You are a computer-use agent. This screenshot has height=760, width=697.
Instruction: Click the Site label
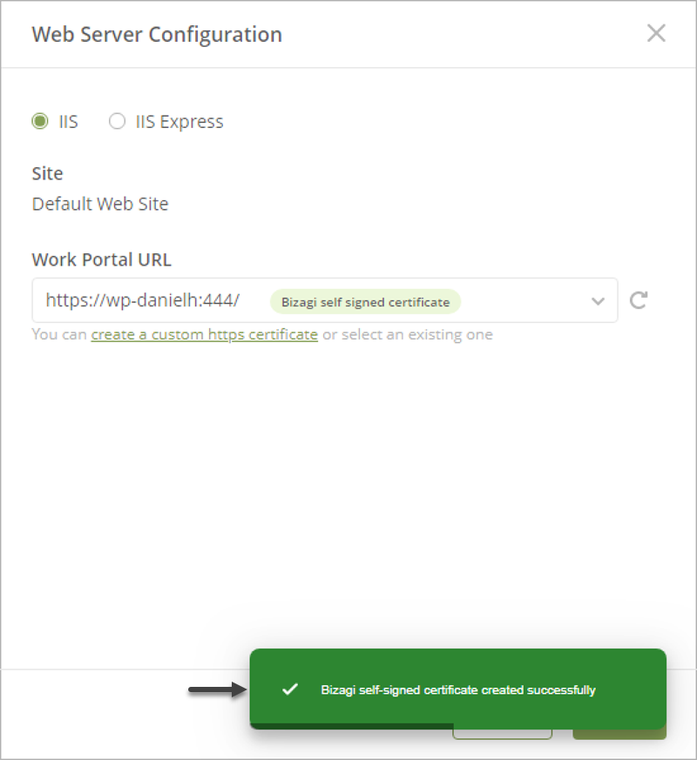point(48,173)
